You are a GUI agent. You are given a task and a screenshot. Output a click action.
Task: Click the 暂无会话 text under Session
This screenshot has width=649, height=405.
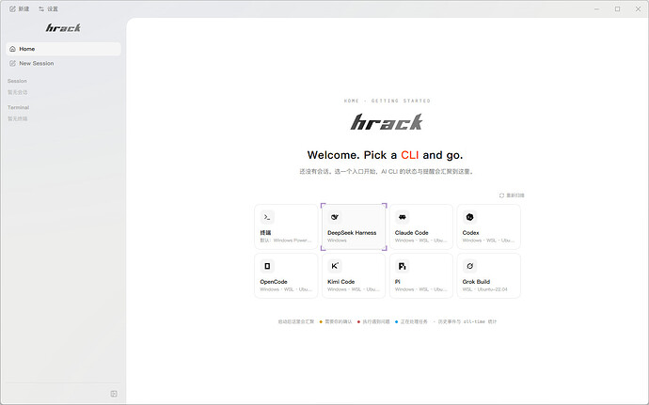click(17, 92)
